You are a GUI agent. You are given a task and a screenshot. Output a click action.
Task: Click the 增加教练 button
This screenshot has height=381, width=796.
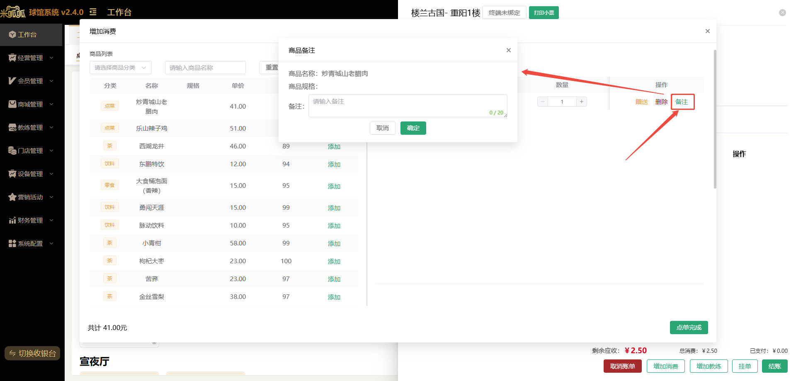click(x=709, y=366)
